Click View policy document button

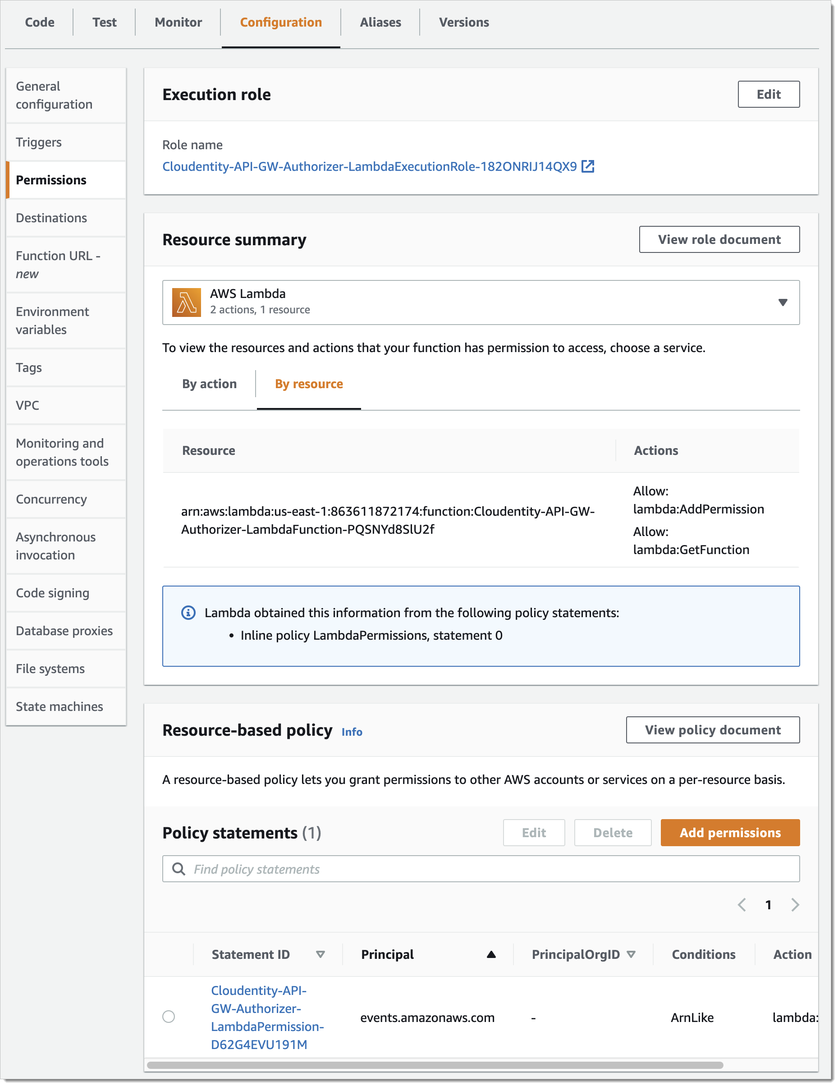[x=713, y=730]
